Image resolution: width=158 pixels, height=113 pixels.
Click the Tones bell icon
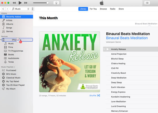pos(6,62)
